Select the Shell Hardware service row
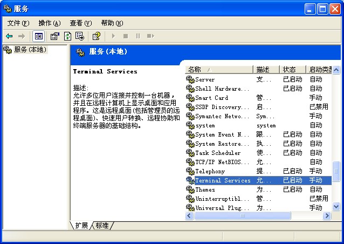344x244 pixels. pyautogui.click(x=258, y=89)
